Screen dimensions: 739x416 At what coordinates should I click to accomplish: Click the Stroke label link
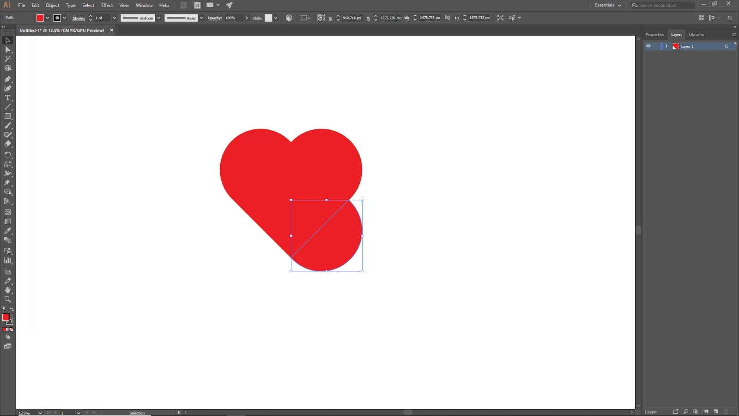pos(79,18)
